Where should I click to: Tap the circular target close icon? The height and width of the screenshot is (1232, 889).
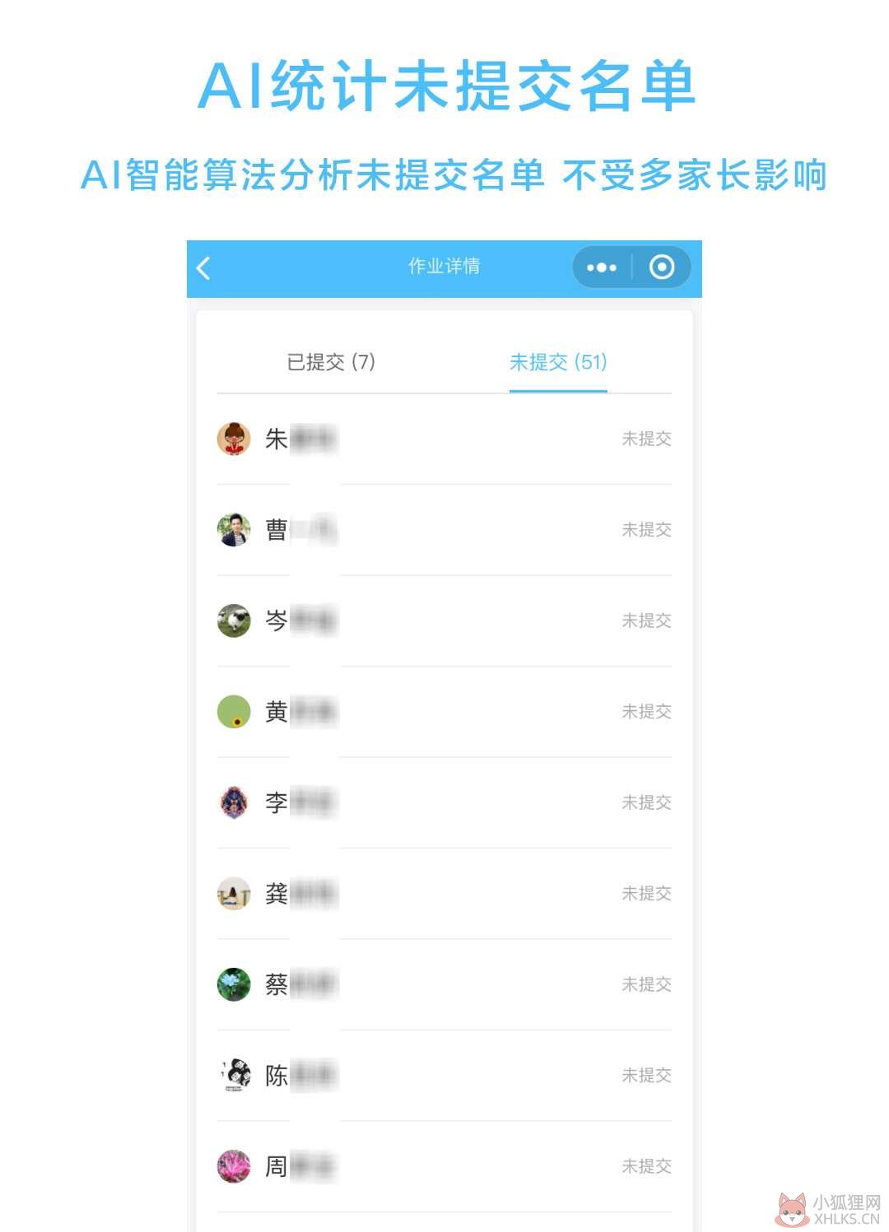coord(662,267)
